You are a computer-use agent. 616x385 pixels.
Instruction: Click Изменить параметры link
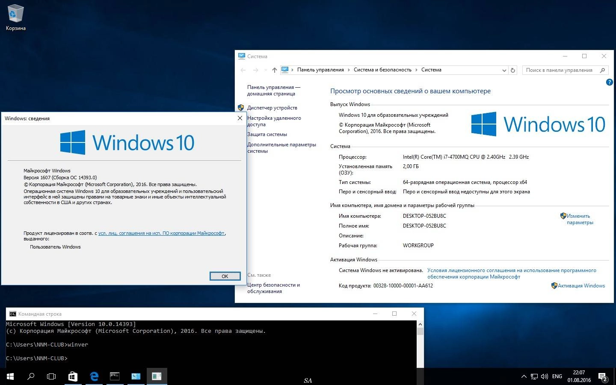click(580, 219)
